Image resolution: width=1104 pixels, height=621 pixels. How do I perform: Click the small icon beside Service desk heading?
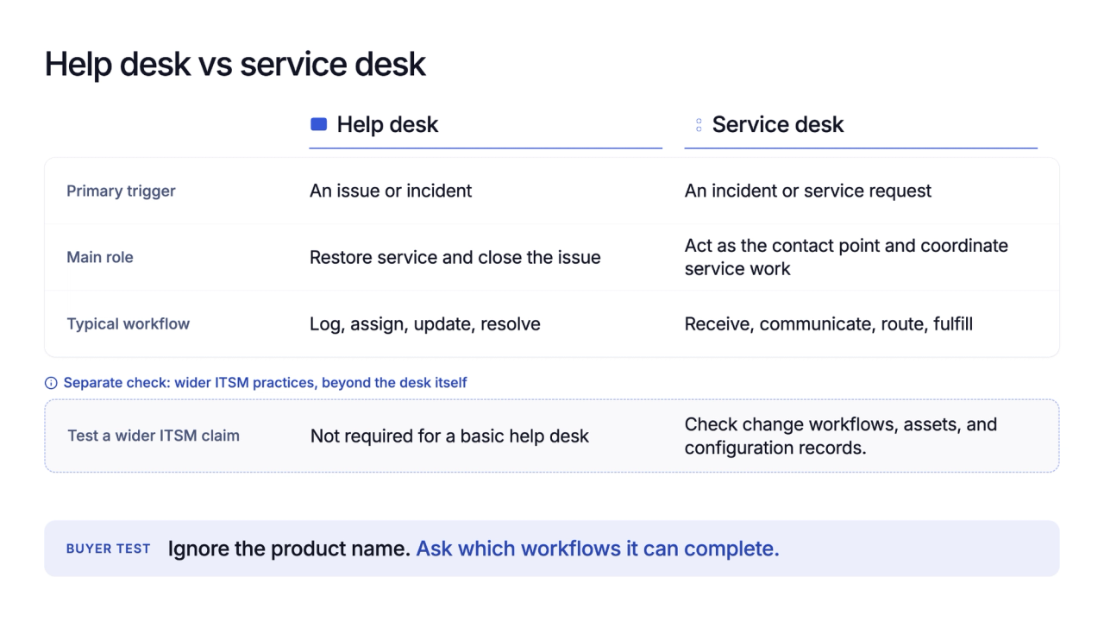tap(699, 125)
